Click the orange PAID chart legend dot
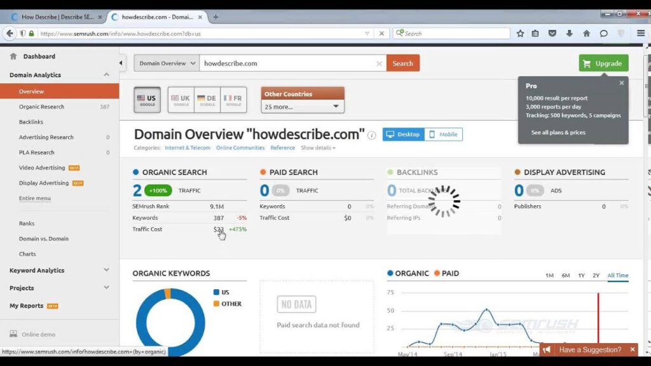 click(437, 273)
